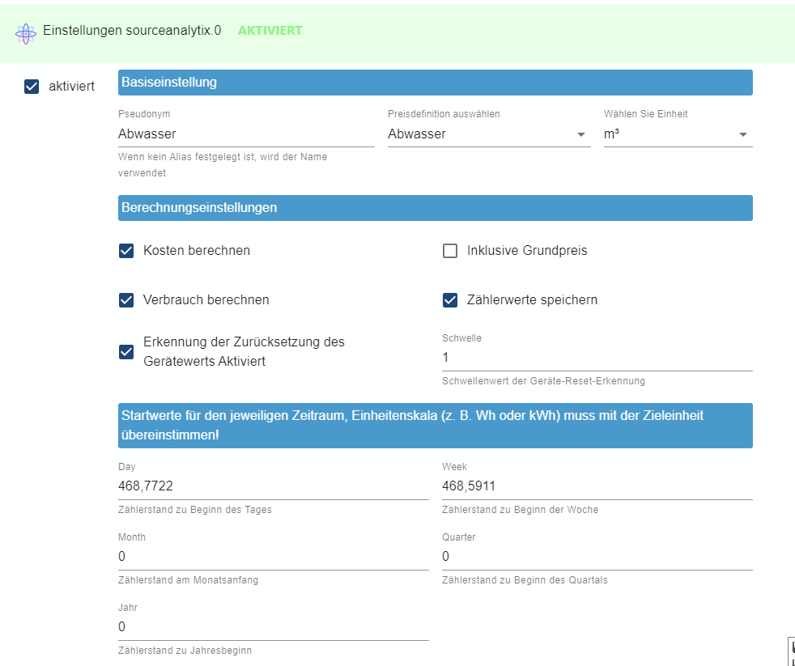Toggle Verbrauch berechnen checkbox
The height and width of the screenshot is (666, 795).
point(126,300)
